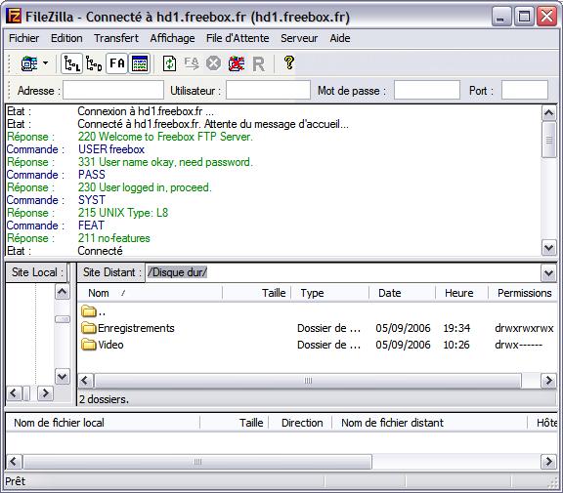Open the Transfert menu
This screenshot has width=563, height=493.
point(116,38)
